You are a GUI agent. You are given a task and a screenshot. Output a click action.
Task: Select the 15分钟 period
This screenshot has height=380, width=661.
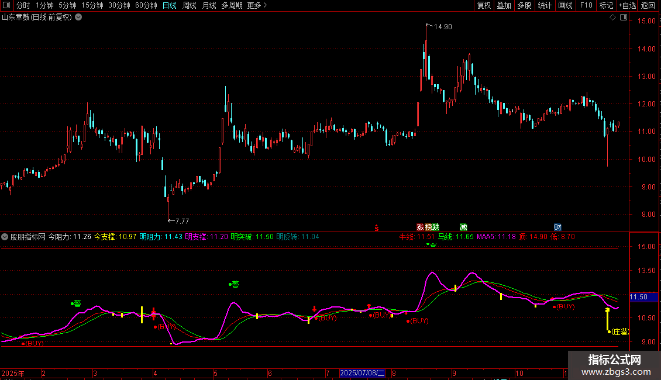click(92, 5)
